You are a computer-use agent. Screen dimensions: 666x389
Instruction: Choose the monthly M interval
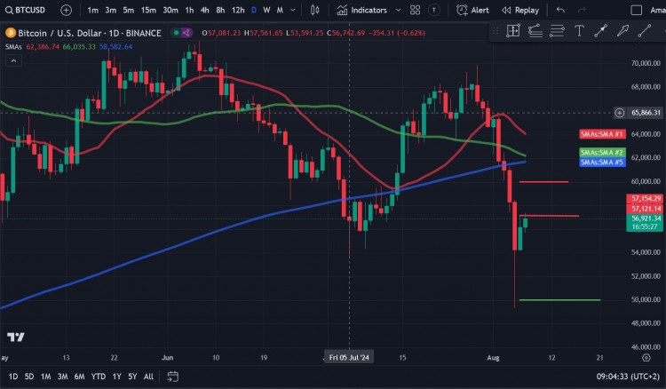280,10
